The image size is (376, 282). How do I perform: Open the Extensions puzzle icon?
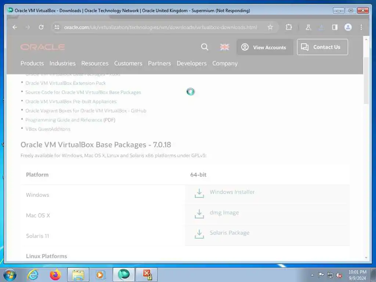(289, 27)
